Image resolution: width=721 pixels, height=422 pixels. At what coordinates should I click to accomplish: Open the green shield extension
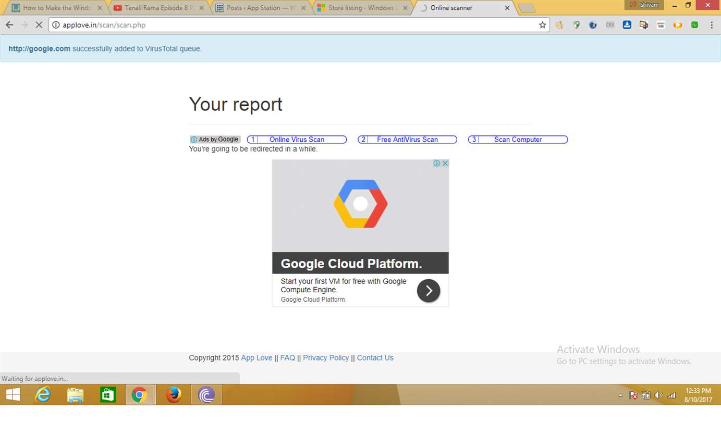point(576,25)
